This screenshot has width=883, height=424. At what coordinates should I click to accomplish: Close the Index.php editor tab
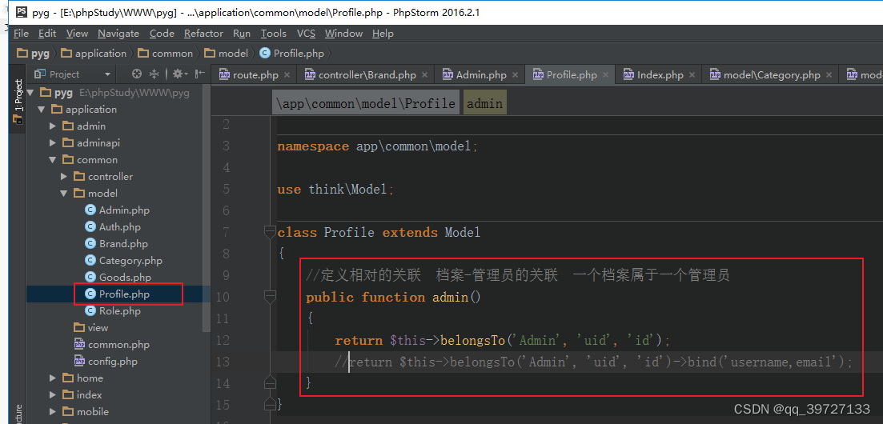[692, 75]
